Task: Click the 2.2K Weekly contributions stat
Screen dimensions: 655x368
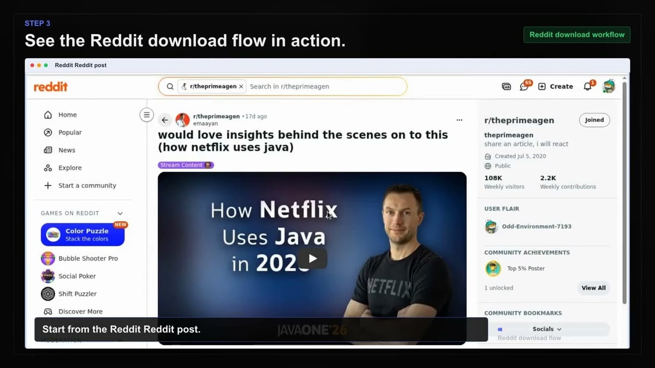Action: (x=568, y=182)
